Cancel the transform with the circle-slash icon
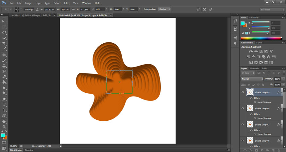The width and height of the screenshot is (286, 152). pyautogui.click(x=205, y=9)
